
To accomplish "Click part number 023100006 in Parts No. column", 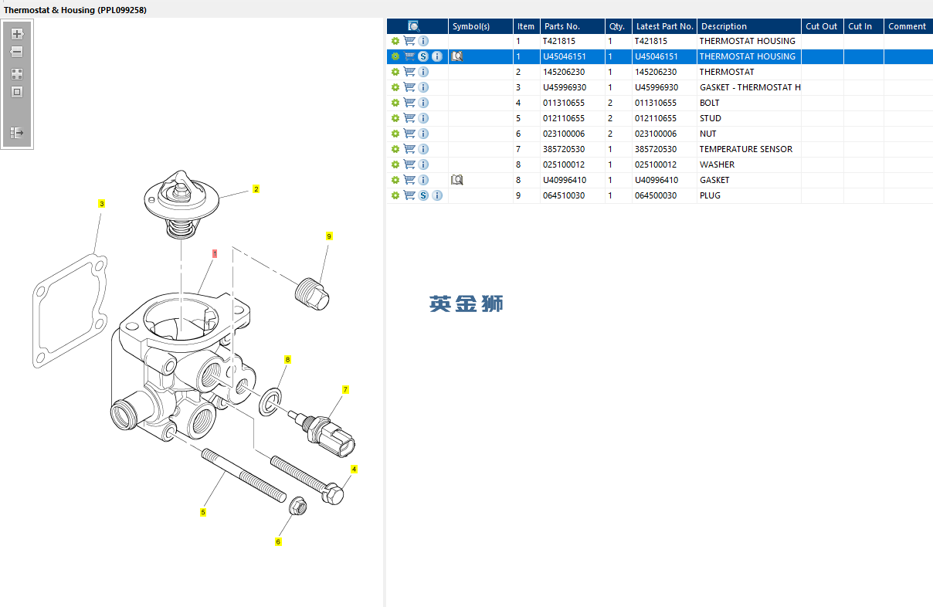I will pos(572,134).
